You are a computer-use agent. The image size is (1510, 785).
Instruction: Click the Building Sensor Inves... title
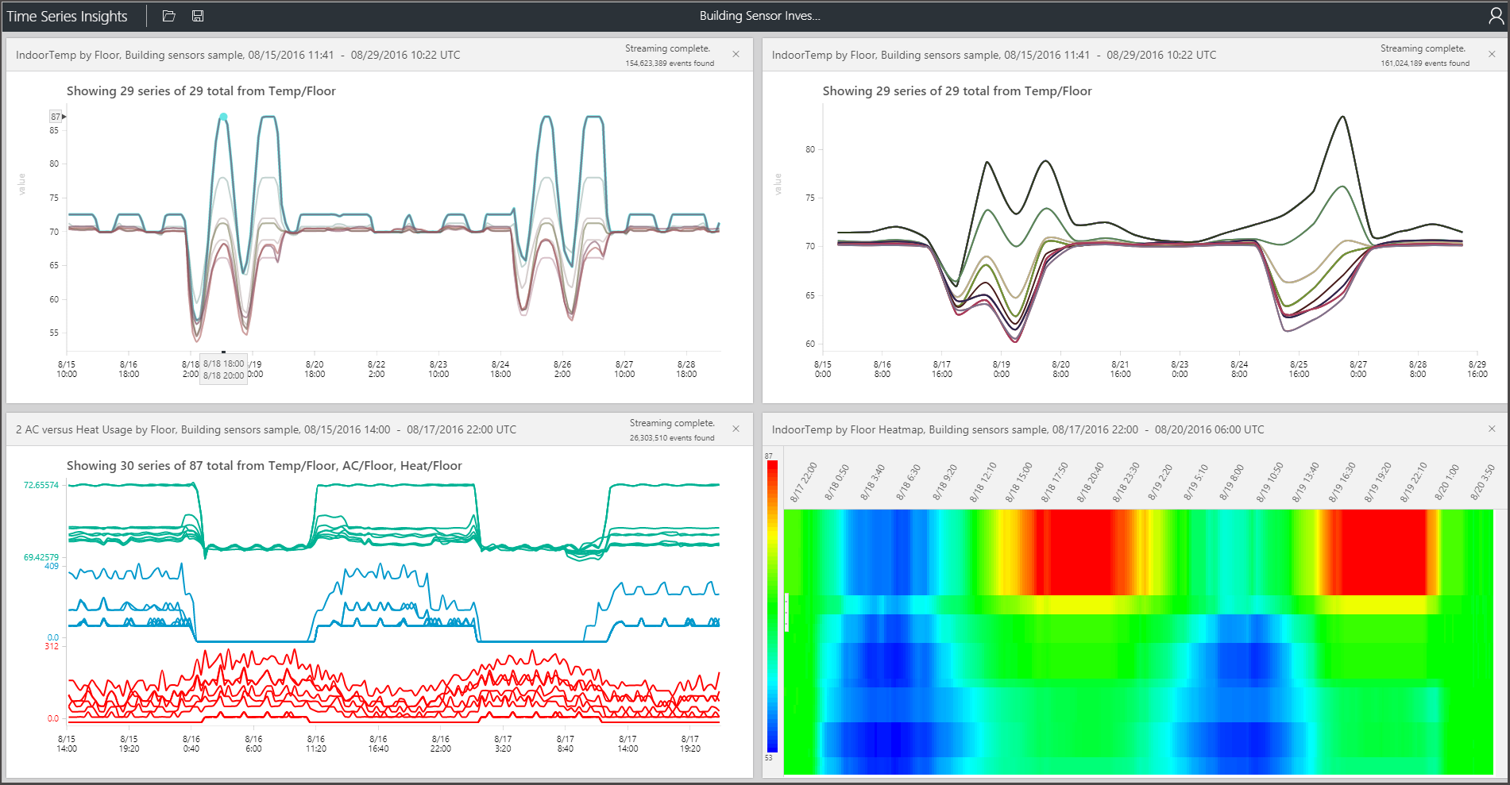coord(759,15)
